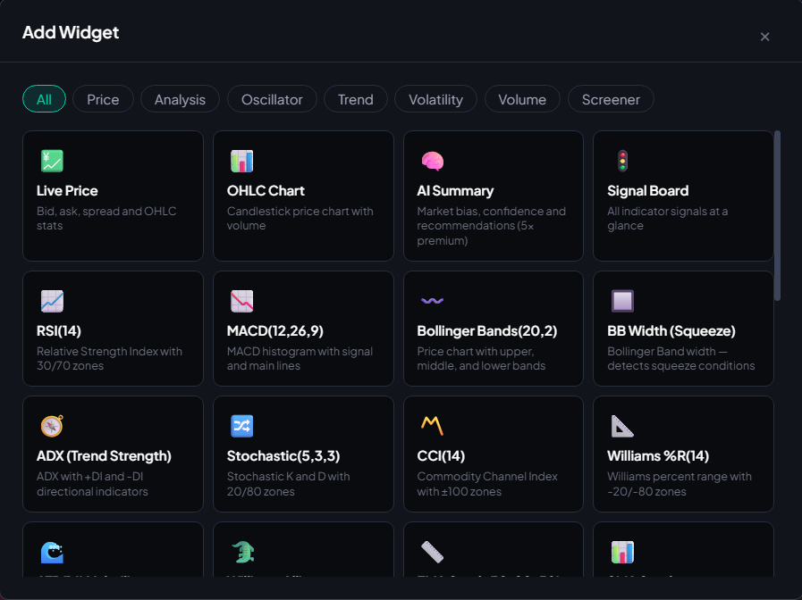Click "Relative Strength Index with 30/70 zones"

click(x=109, y=358)
